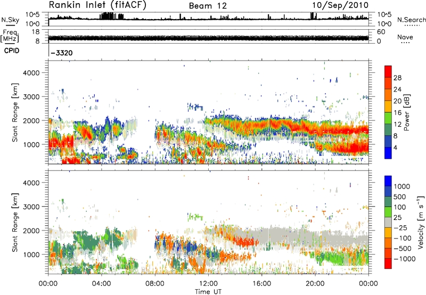The image size is (426, 295).
Task: Click the 'Power [dB]' colorbar label
Action: click(x=406, y=113)
